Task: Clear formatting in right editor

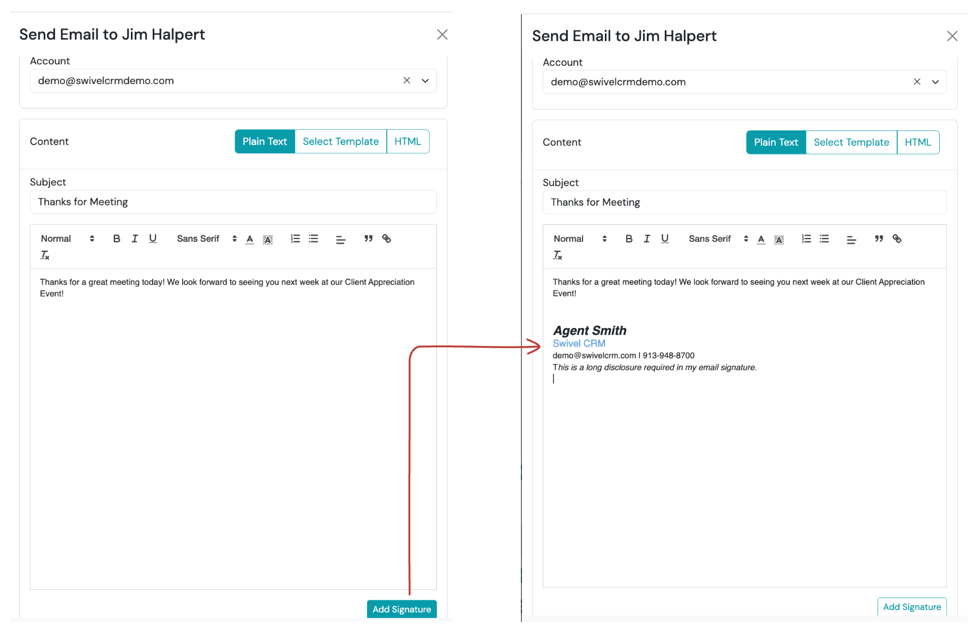Action: 557,255
